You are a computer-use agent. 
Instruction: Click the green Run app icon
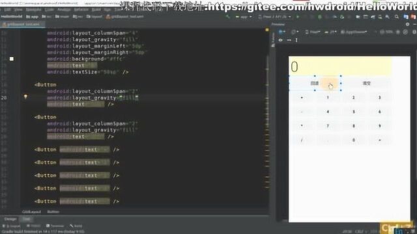click(x=298, y=17)
